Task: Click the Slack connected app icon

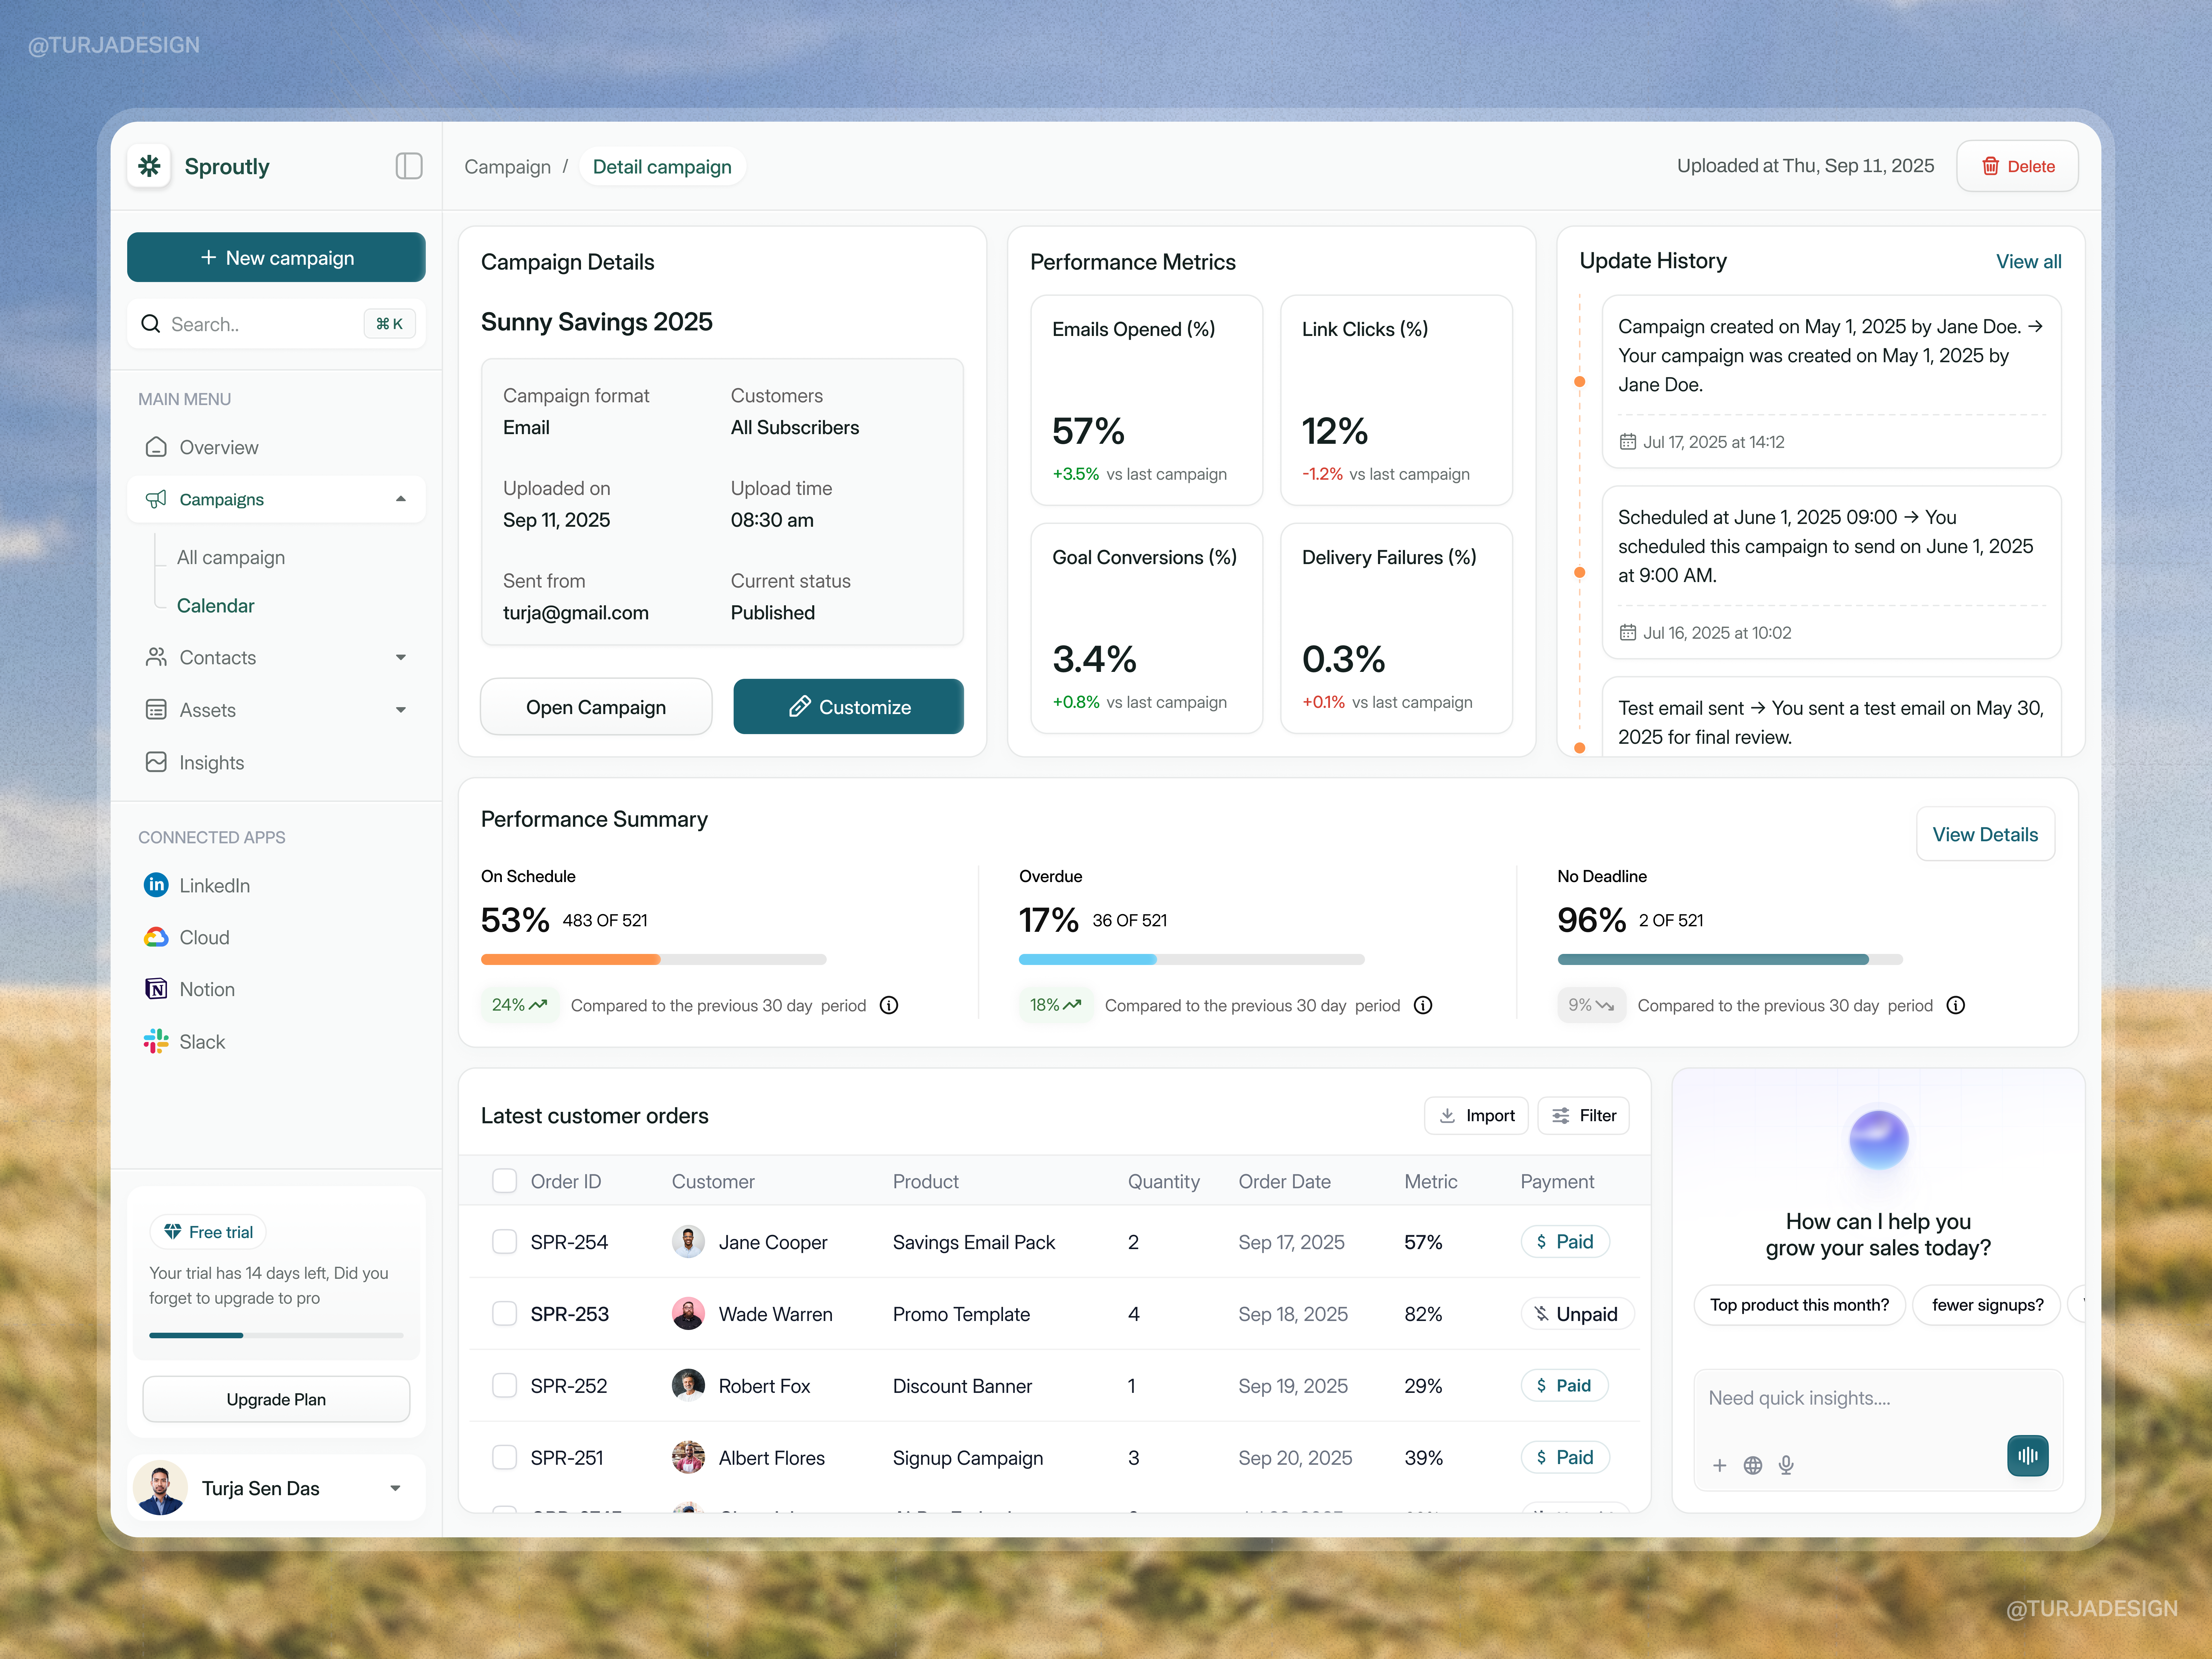Action: [x=156, y=1041]
